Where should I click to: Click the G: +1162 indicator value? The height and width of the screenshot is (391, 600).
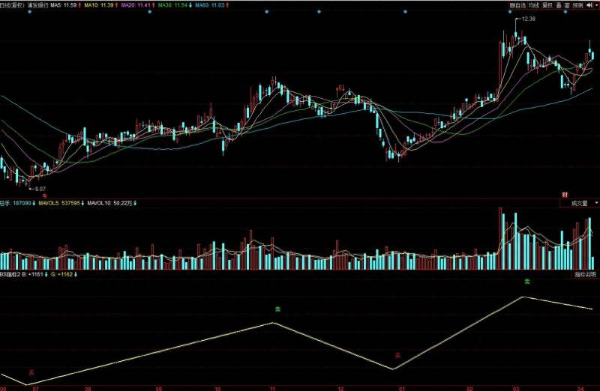(61, 274)
